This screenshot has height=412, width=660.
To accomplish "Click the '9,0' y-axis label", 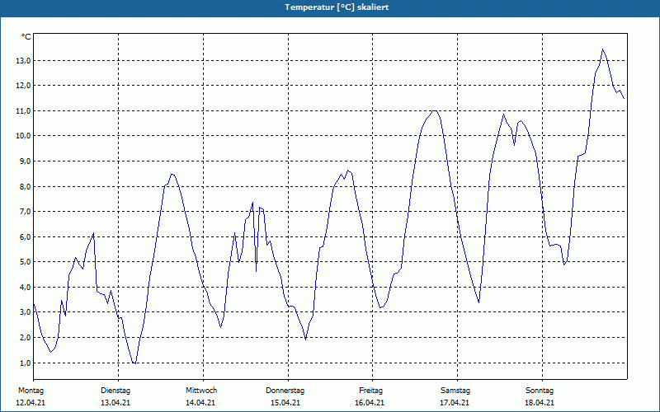I will 25,162.
